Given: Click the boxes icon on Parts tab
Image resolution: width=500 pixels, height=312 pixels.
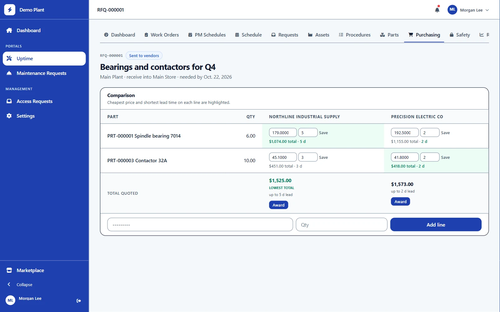Looking at the screenshot, I should click(382, 35).
